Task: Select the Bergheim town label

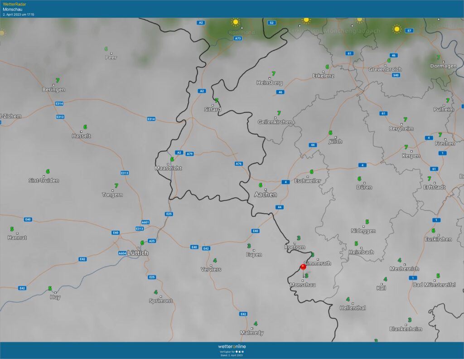Action: click(401, 128)
